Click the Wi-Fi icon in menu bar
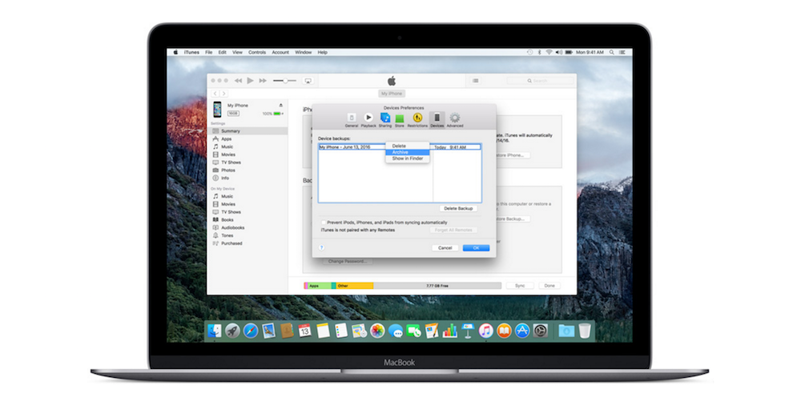The image size is (801, 405). (549, 52)
